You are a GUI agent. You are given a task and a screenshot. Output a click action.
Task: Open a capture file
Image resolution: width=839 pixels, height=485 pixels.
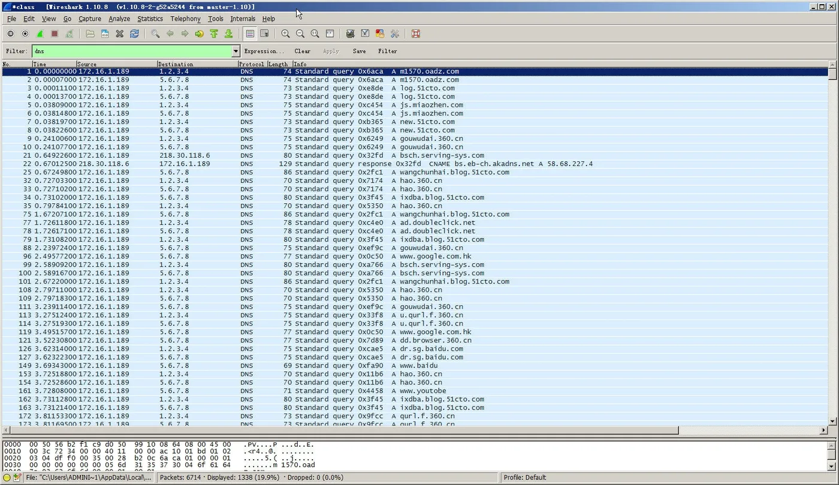(x=90, y=34)
